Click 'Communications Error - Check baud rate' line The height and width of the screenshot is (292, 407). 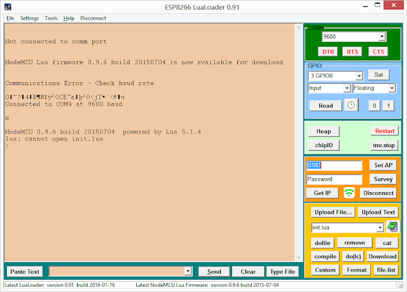point(79,83)
